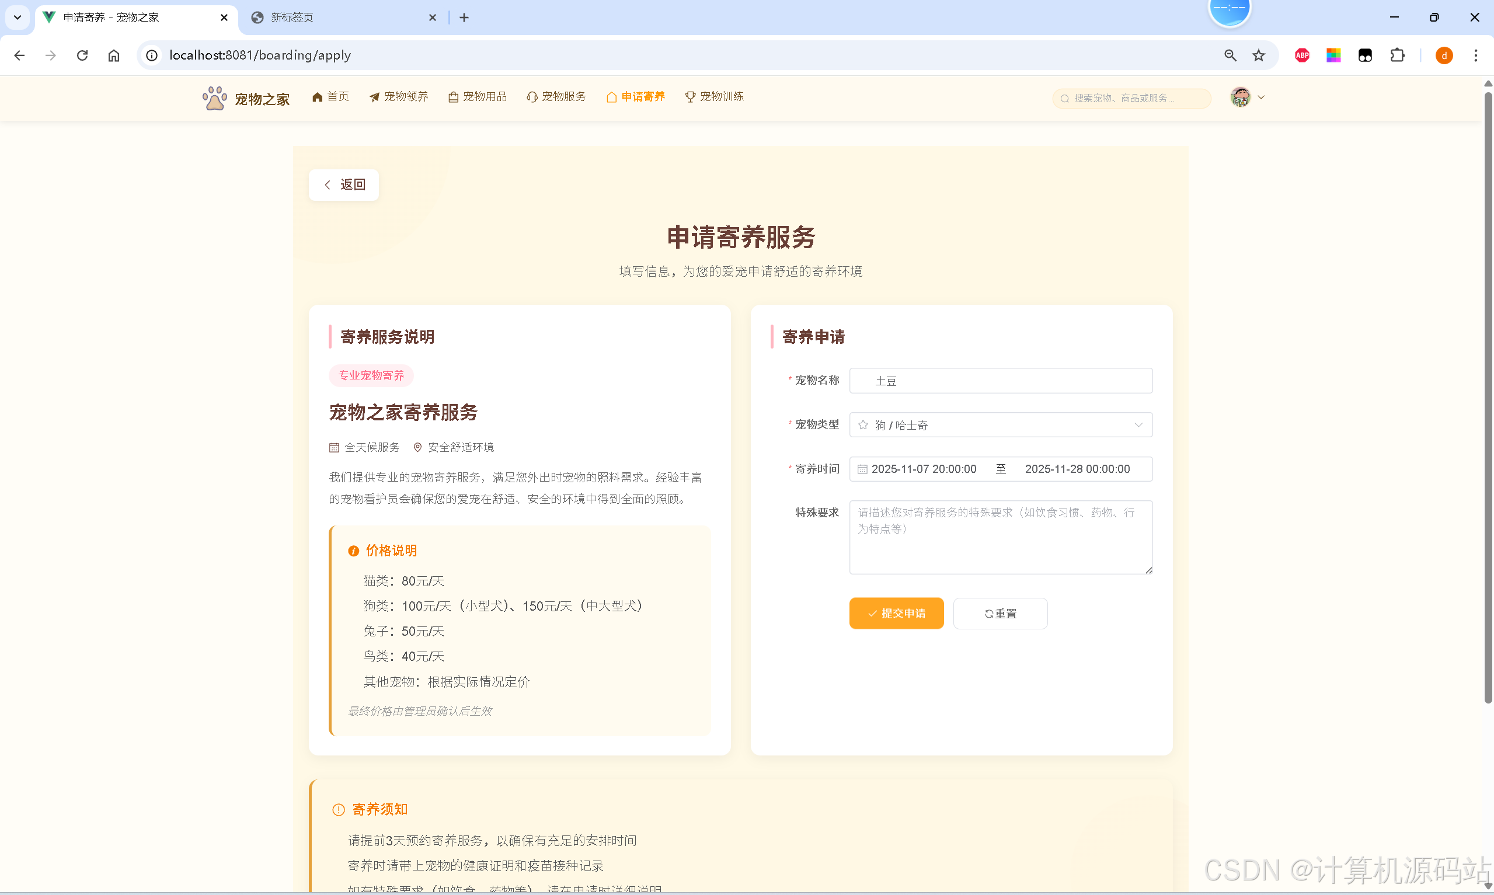1494x895 pixels.
Task: Open a new browser tab with plus
Action: [x=464, y=18]
